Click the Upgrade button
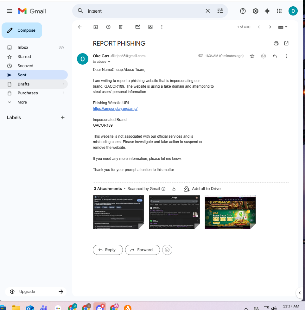This screenshot has width=305, height=310. coord(36,292)
